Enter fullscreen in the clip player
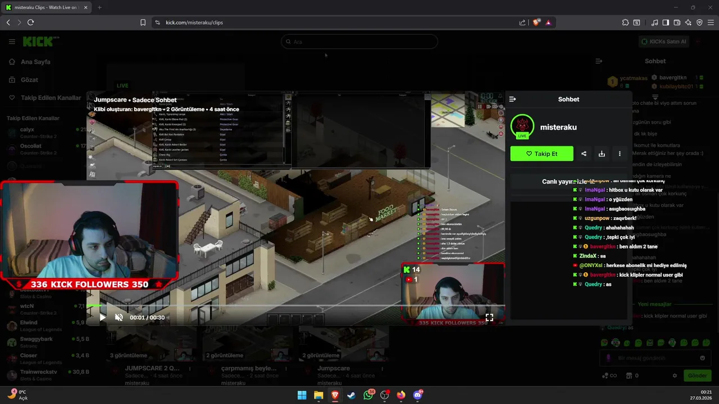Screen dimensions: 719x404 [x=489, y=318]
